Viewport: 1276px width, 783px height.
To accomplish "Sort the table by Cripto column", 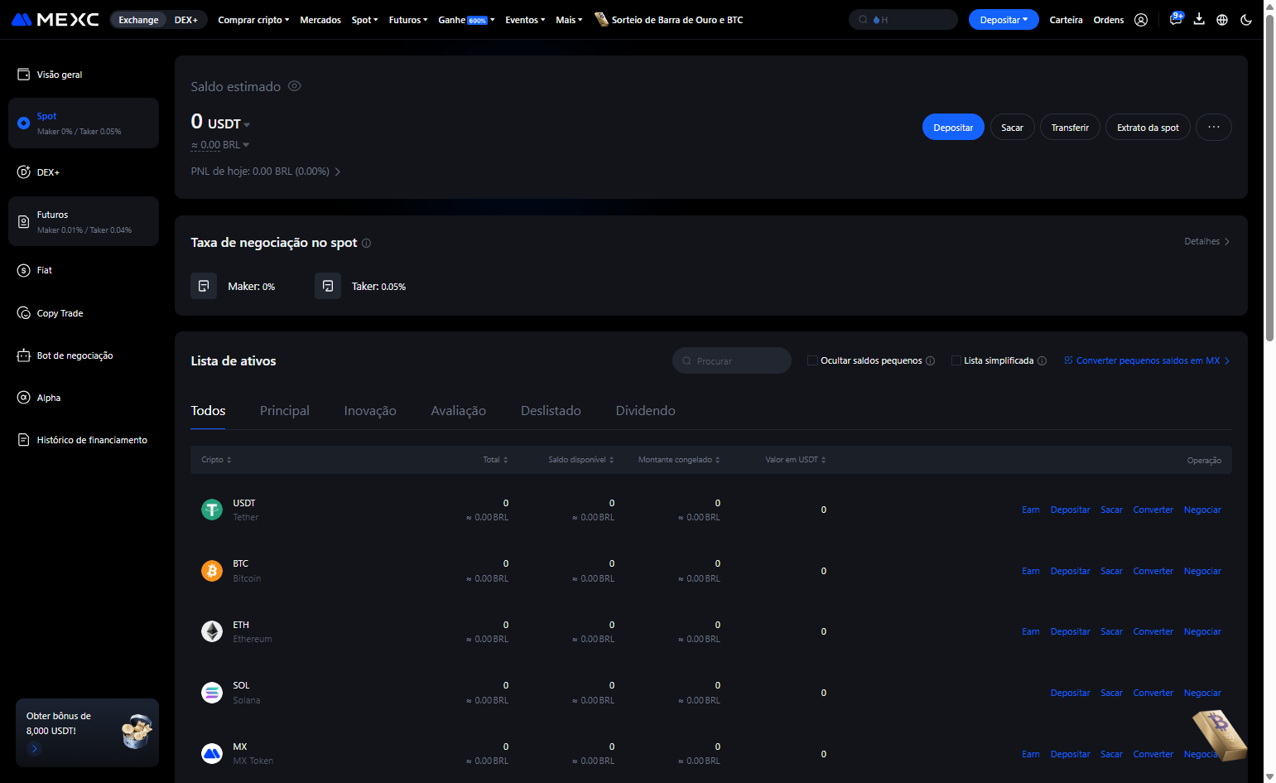I will 216,460.
